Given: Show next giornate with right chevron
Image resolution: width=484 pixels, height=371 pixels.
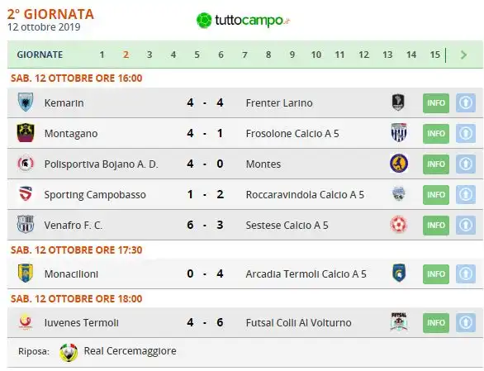Looking at the screenshot, I should click(463, 55).
